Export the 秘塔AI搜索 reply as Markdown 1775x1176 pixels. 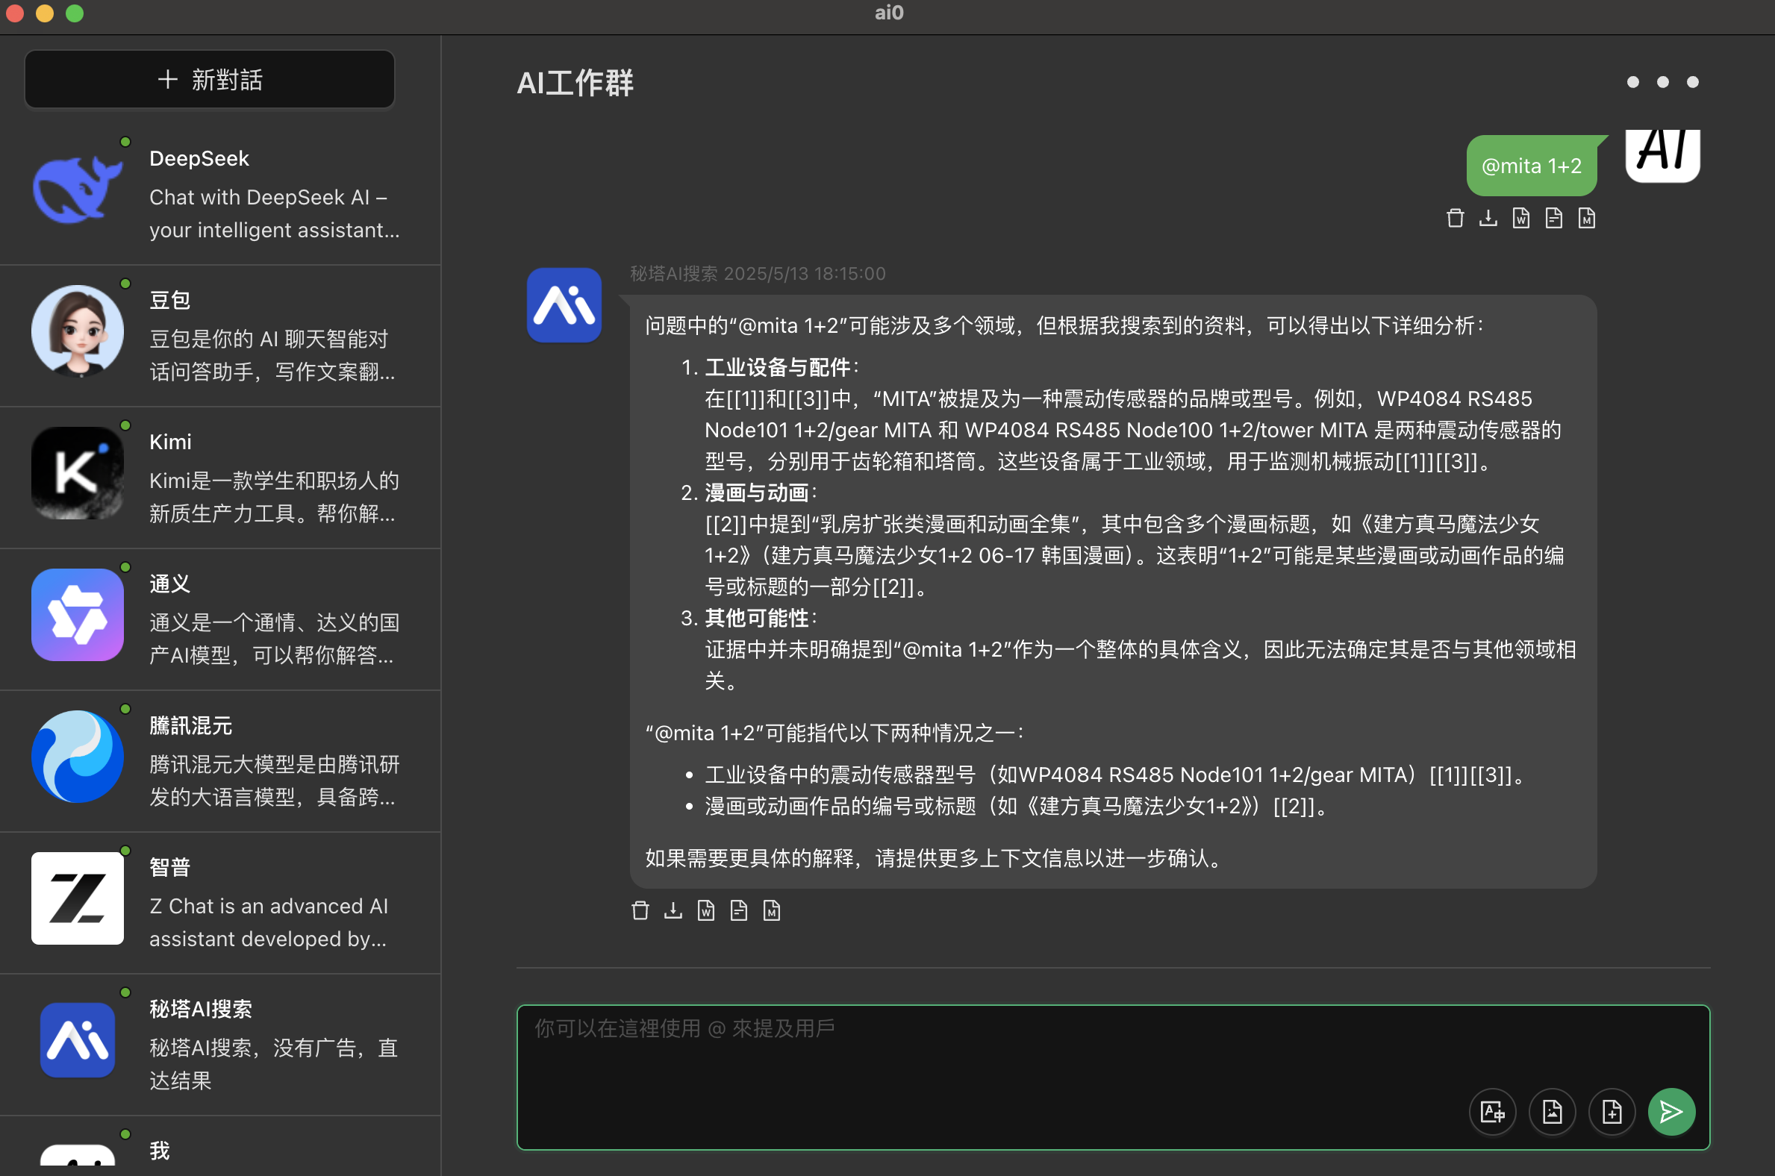pyautogui.click(x=772, y=910)
